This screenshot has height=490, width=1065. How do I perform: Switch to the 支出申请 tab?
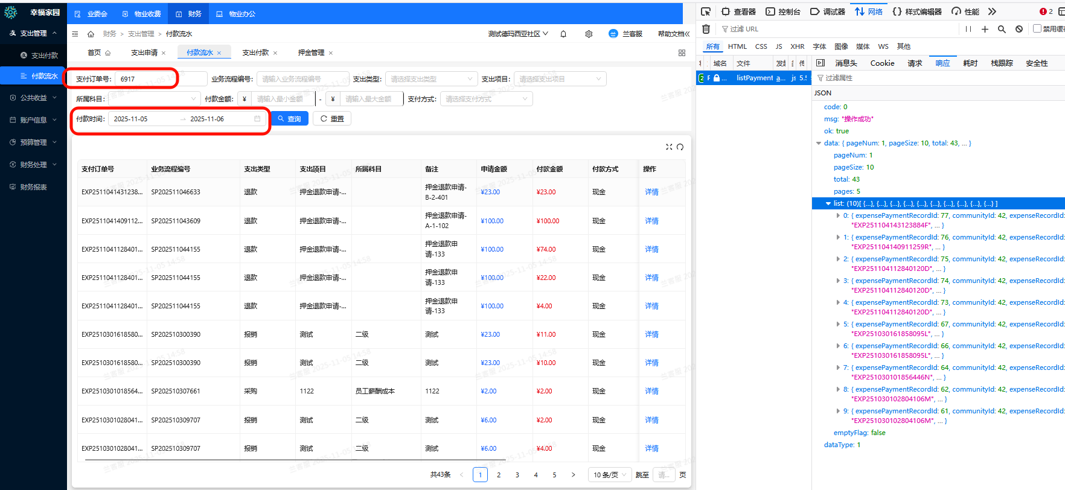144,52
